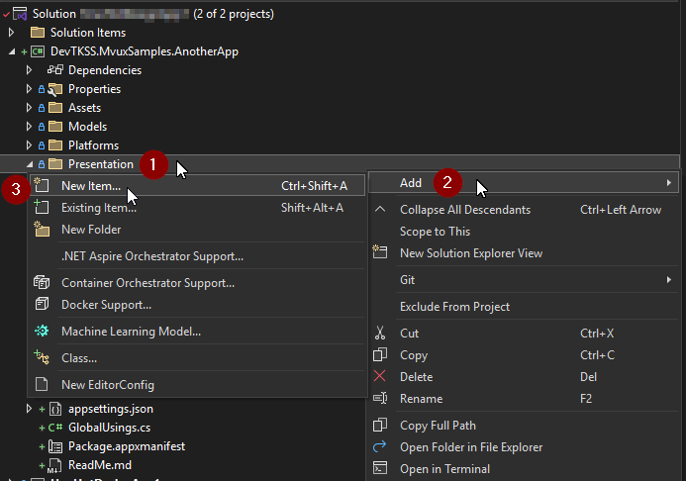Select the Presentation folder in the tree
Viewport: 686px width, 481px height.
pos(101,164)
